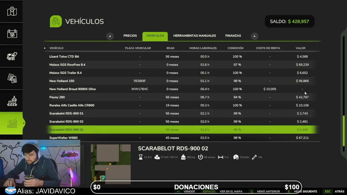Select the Pauny 280 row
The height and width of the screenshot is (195, 347).
pos(182,97)
